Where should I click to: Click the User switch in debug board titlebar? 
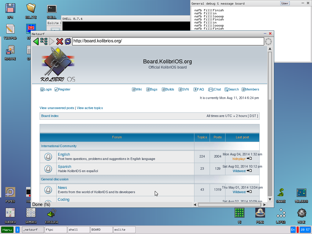tap(285, 3)
